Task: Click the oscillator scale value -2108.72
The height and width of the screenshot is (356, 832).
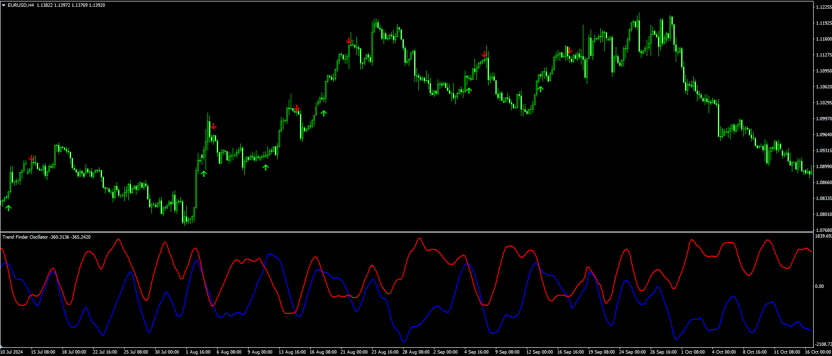Action: point(823,344)
